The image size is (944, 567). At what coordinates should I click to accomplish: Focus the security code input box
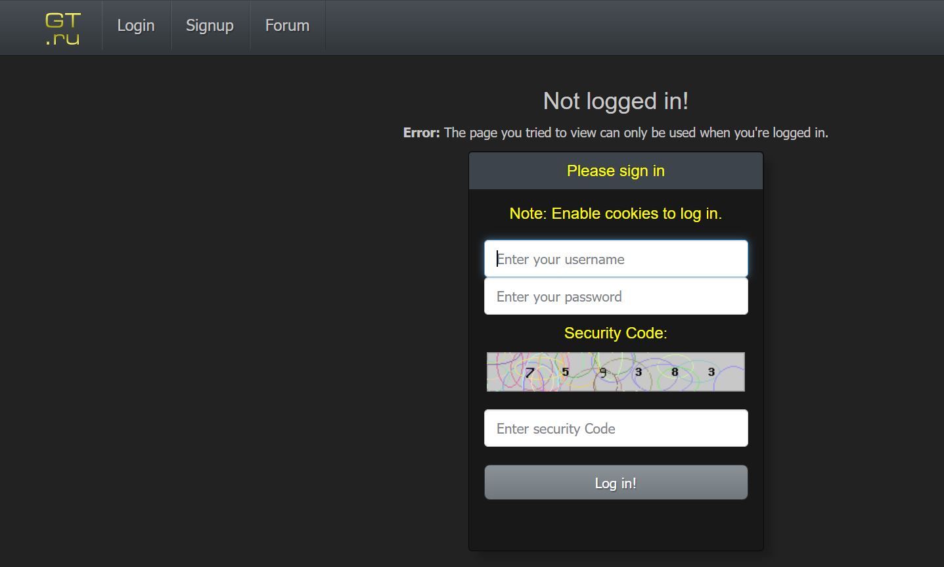(615, 428)
